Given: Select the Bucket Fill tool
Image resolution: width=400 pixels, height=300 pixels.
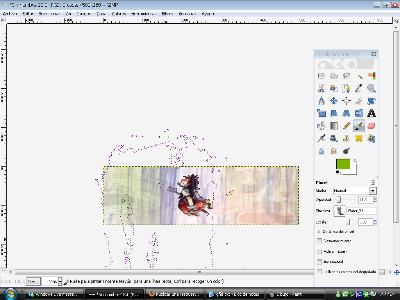Looking at the screenshot, I should tap(321, 126).
